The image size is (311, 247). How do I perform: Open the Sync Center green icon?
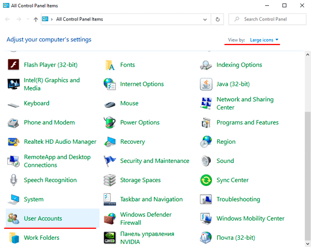206,180
